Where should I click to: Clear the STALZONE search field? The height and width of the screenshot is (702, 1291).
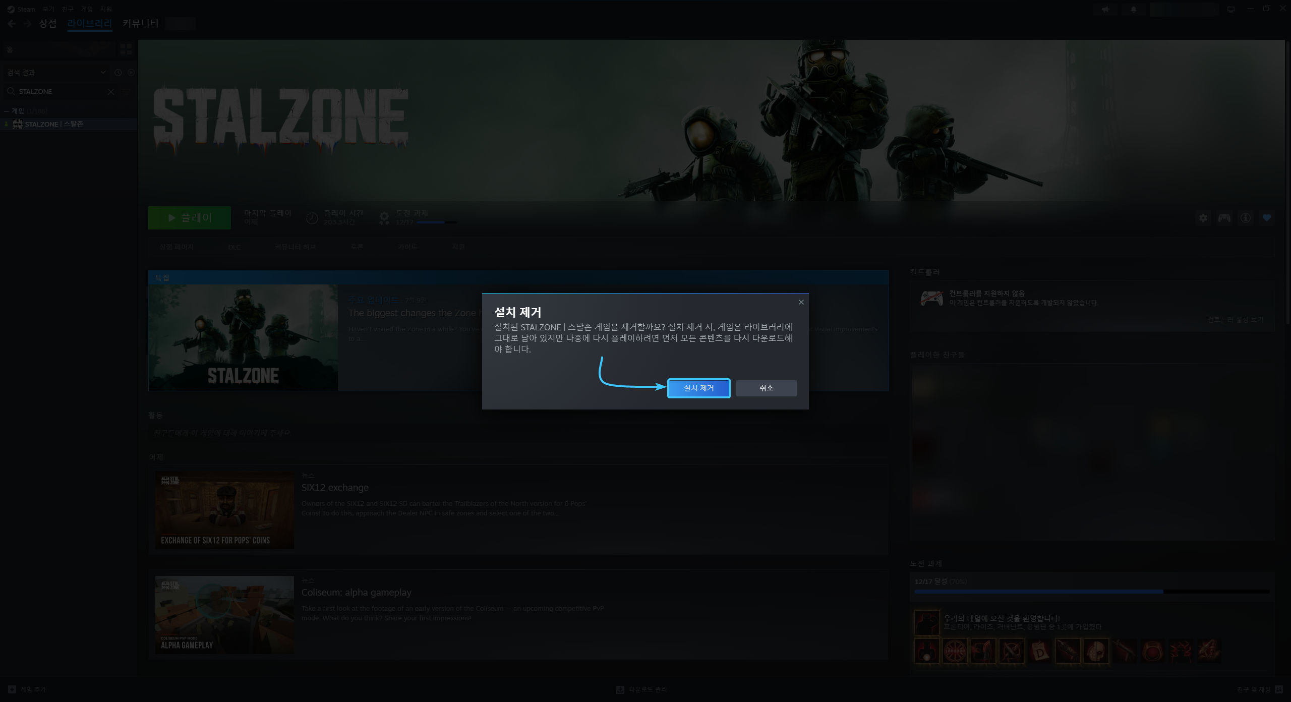[111, 91]
